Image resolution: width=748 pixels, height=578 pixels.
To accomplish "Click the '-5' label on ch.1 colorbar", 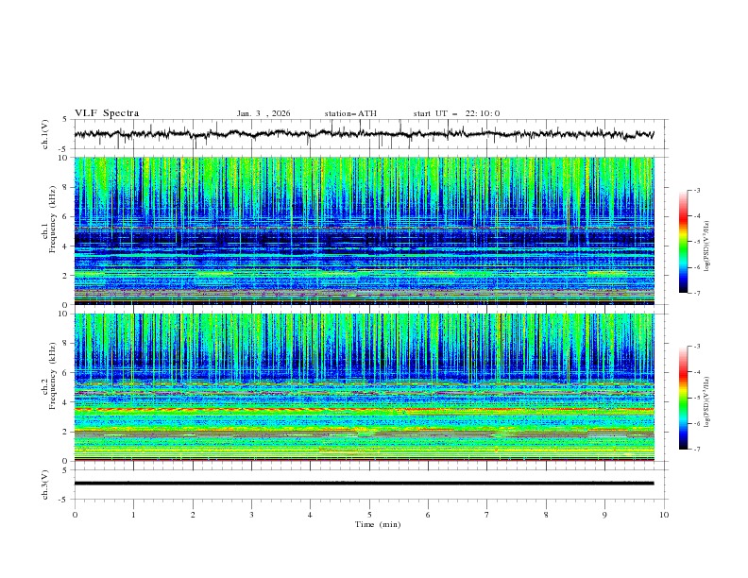I will tap(696, 242).
